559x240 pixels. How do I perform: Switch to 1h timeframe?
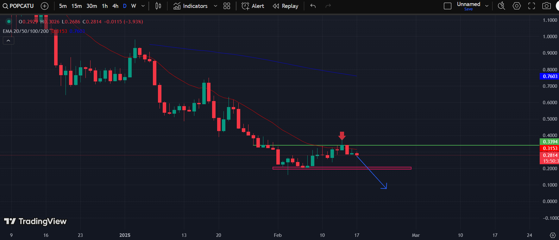pos(105,6)
